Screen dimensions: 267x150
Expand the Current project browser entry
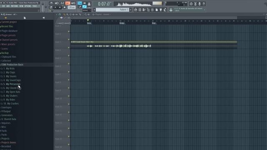tap(9, 22)
